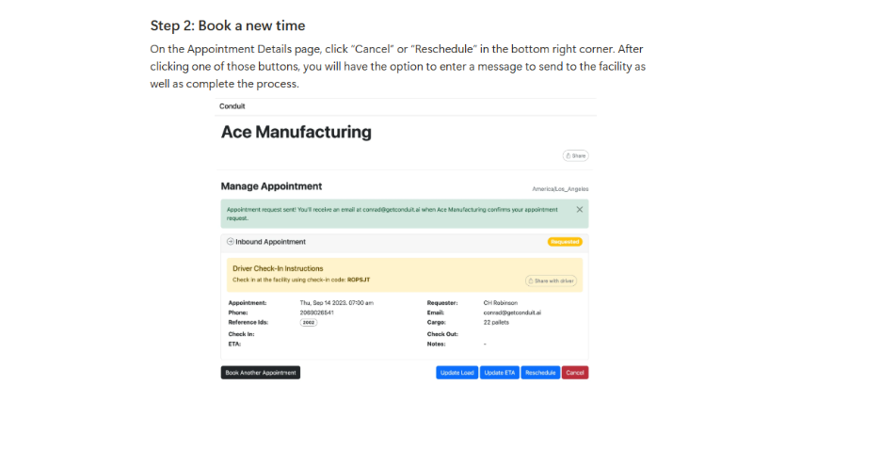This screenshot has height=449, width=881.
Task: Click the phone number 2069026541
Action: click(316, 313)
